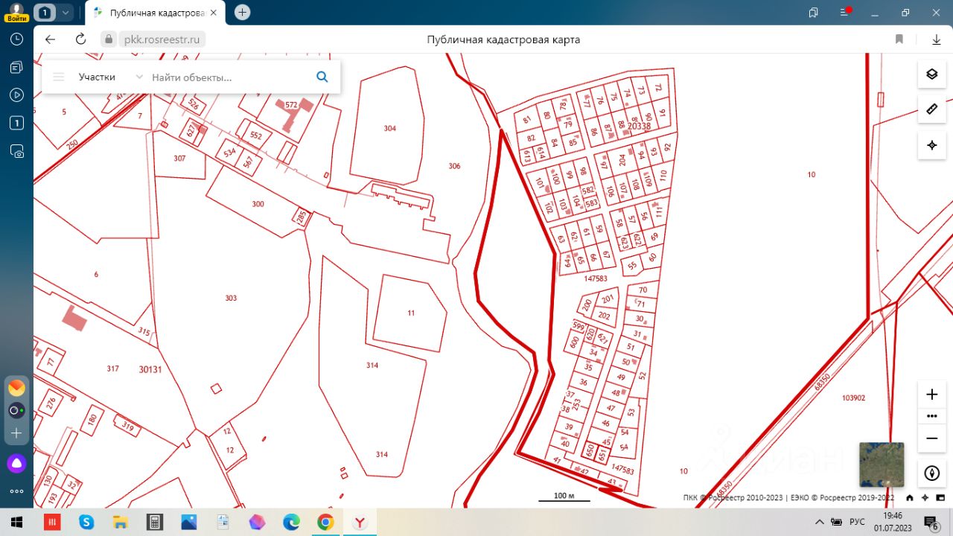Click the 20338 quarter label
Viewport: 953px width, 536px height.
(x=639, y=127)
